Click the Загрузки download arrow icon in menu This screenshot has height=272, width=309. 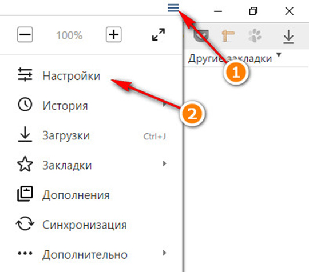coord(25,134)
